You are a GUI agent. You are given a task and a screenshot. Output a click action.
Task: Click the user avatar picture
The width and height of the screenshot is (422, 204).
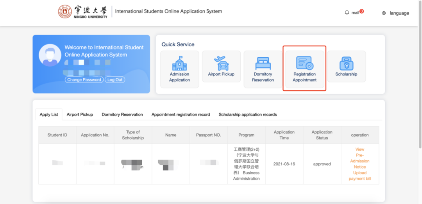[x=50, y=55]
